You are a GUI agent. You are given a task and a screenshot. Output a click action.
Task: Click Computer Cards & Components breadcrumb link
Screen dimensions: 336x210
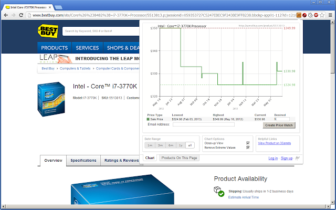click(118, 69)
